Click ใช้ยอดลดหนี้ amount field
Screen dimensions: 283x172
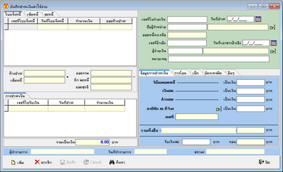(x=251, y=82)
